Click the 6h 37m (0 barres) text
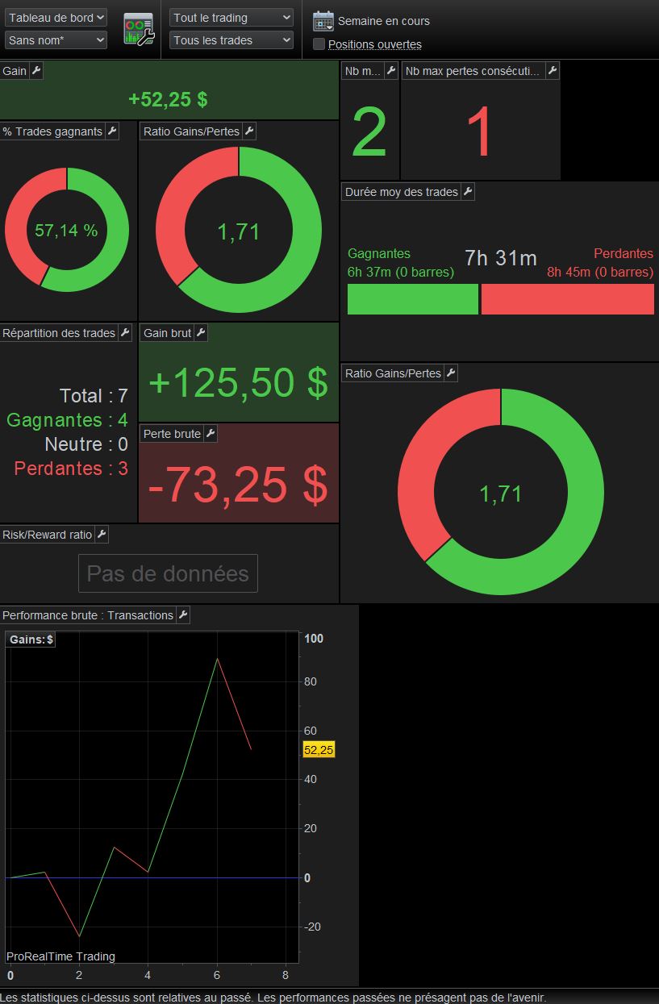This screenshot has height=1004, width=659. (401, 272)
